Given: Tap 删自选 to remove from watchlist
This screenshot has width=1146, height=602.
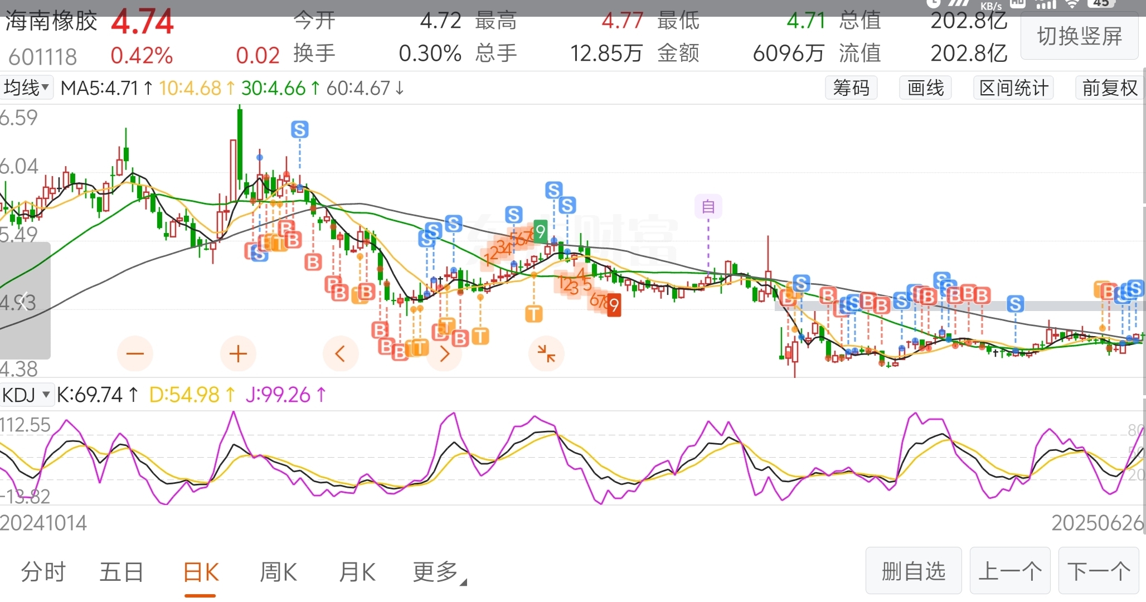Looking at the screenshot, I should 914,571.
